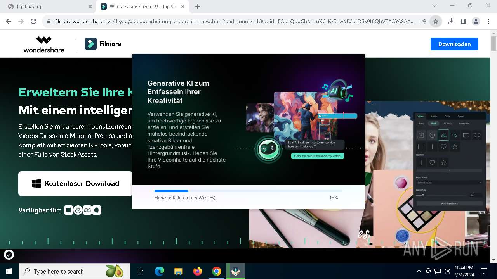Click the blue Downloaden button

454,44
